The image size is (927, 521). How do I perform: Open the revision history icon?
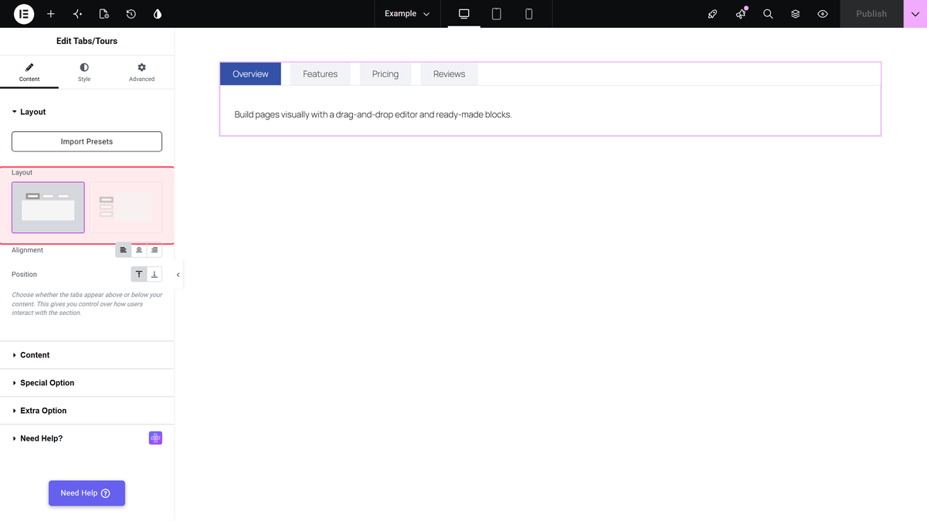[x=131, y=14]
